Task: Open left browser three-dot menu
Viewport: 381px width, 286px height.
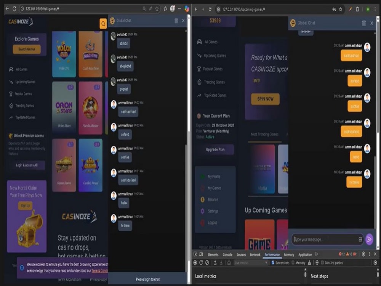Action: coord(179,9)
